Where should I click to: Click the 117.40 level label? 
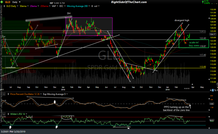203,55
